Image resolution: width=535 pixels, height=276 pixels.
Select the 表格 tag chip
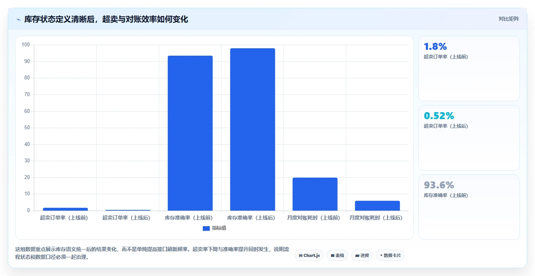338,255
